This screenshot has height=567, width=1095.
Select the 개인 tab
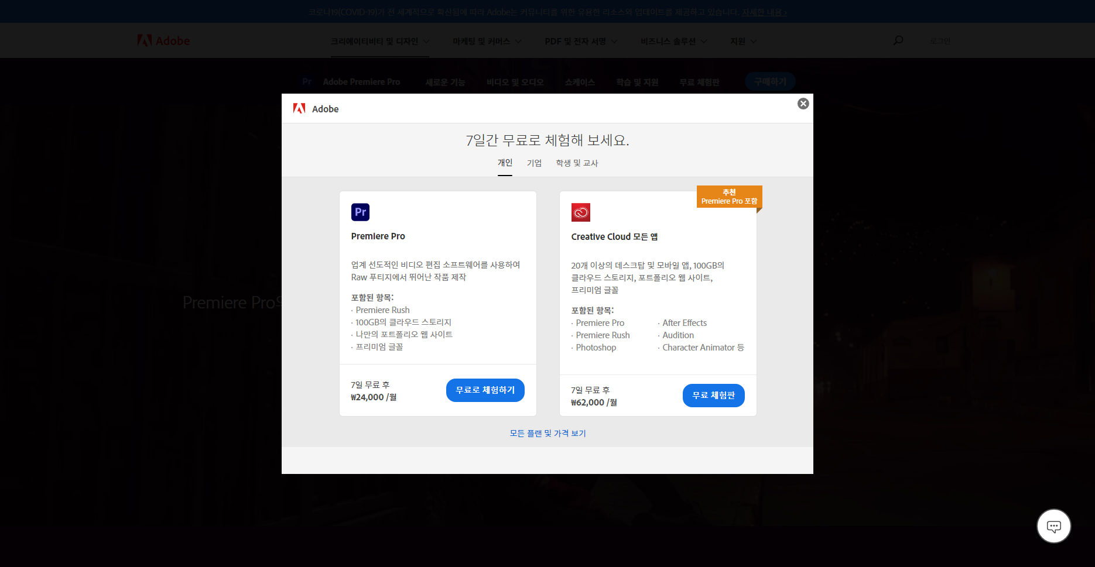pos(505,163)
